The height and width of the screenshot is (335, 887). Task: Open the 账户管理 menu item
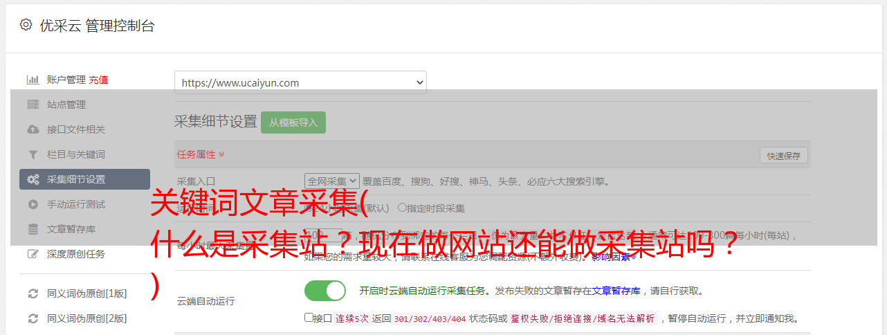point(66,80)
